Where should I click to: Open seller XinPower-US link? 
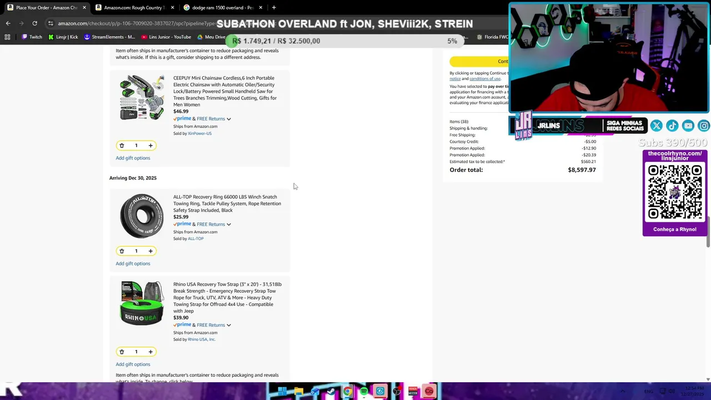point(199,133)
